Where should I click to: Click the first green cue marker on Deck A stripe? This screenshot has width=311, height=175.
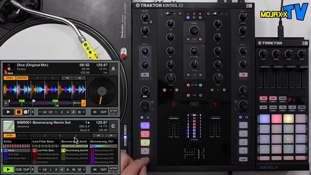[x=21, y=101]
